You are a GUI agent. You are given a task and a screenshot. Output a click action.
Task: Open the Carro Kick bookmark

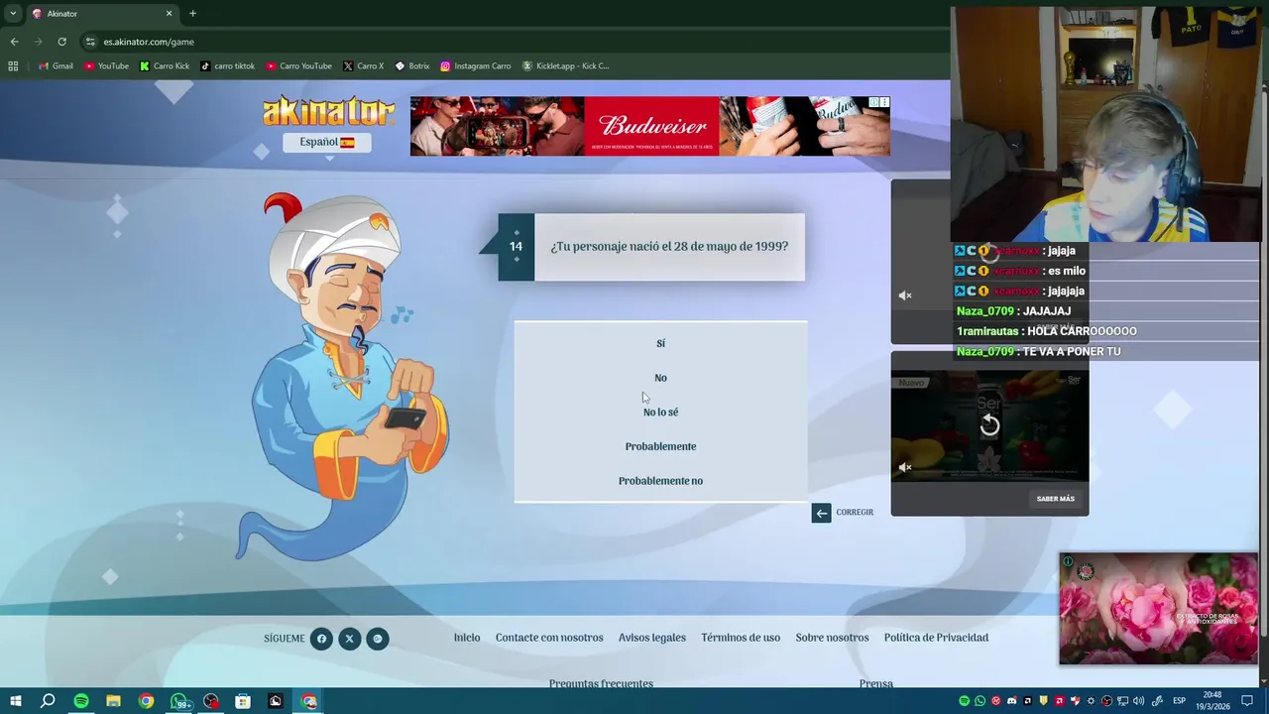point(165,66)
